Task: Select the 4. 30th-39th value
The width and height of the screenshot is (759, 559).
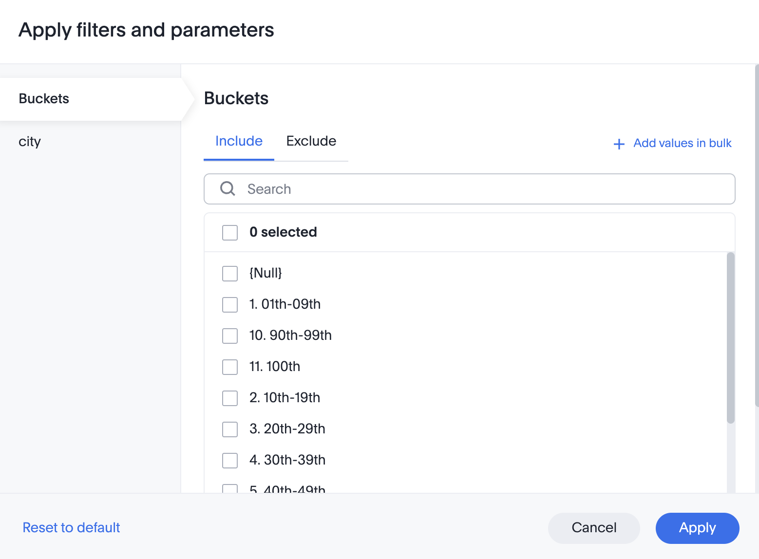Action: (x=229, y=461)
